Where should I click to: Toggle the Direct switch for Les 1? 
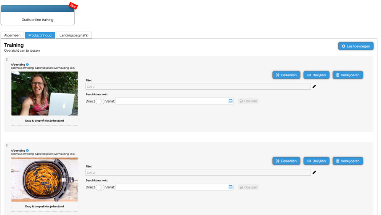click(x=100, y=101)
